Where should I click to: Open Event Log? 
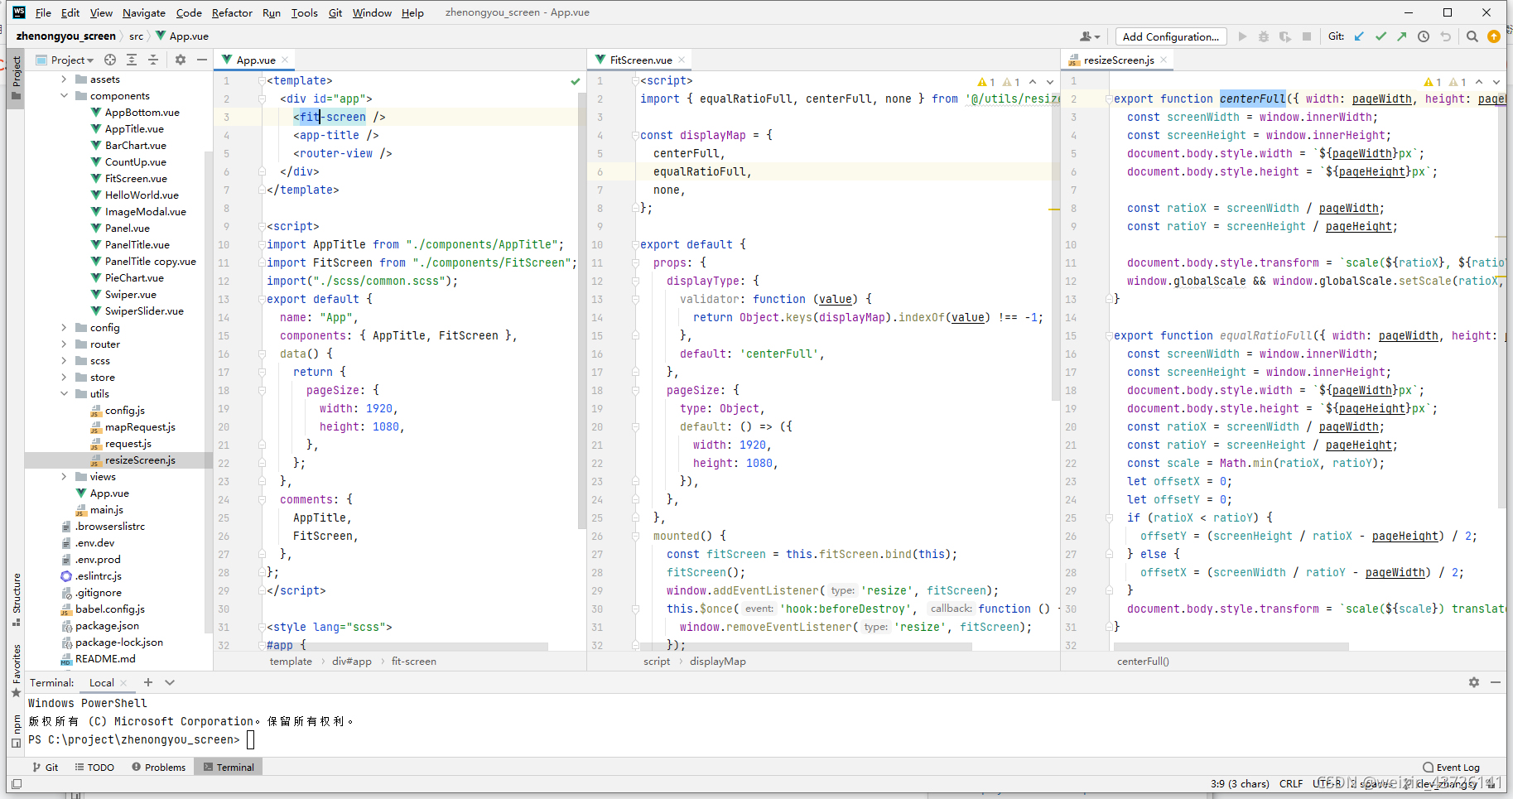click(x=1451, y=768)
